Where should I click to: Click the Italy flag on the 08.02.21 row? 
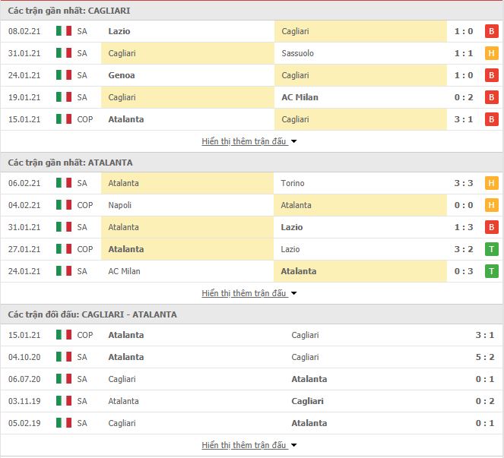pyautogui.click(x=64, y=31)
